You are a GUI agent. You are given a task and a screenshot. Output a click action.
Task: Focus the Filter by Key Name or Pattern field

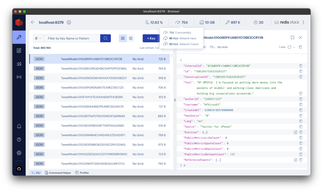pos(72,38)
